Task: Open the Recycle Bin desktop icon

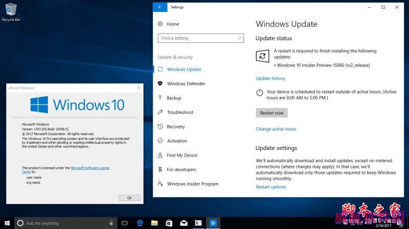Action: [x=11, y=12]
